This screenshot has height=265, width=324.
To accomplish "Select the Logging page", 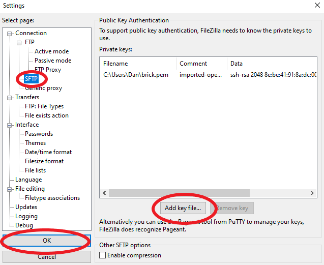I will (26, 216).
